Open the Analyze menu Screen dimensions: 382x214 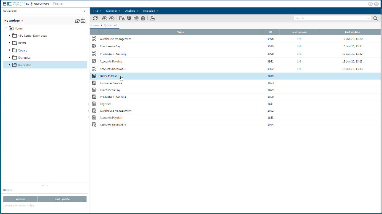tap(131, 11)
